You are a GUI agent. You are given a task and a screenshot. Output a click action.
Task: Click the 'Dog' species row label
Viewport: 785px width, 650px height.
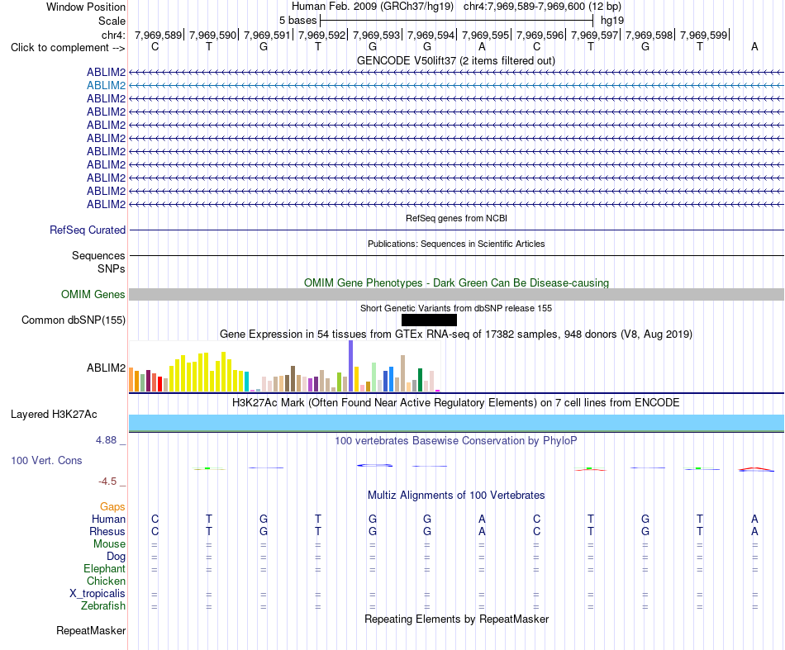coord(116,557)
